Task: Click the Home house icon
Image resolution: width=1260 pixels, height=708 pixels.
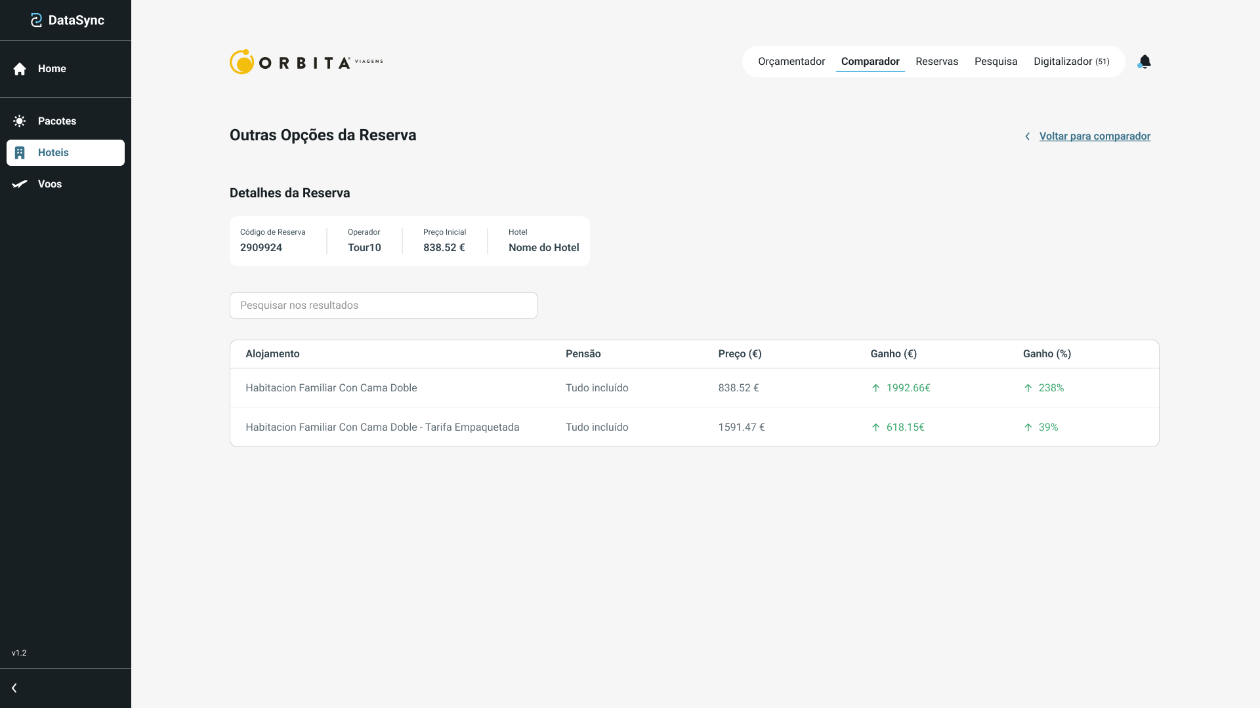Action: pos(20,69)
